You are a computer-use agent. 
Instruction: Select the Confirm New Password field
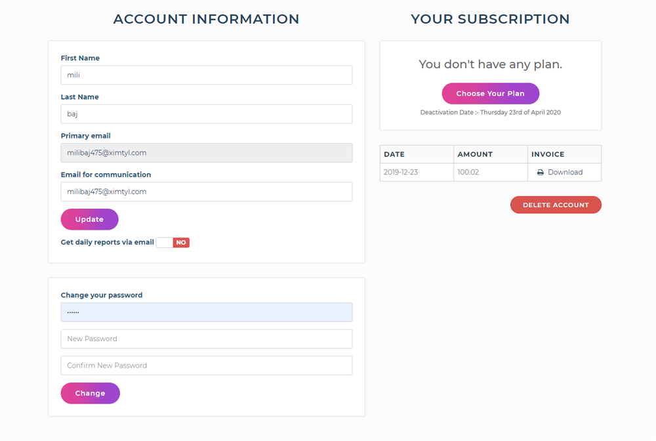click(206, 366)
